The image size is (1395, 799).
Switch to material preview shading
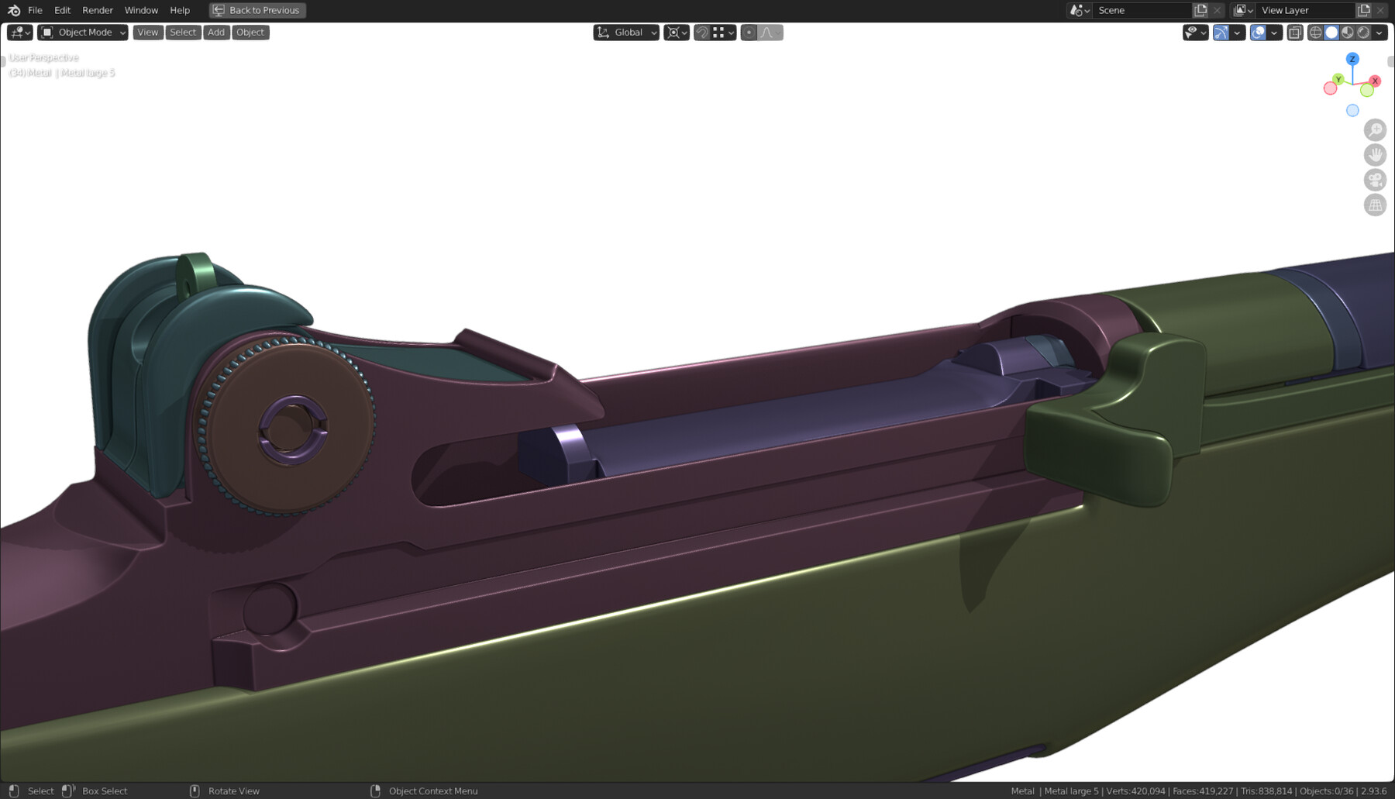pyautogui.click(x=1347, y=32)
